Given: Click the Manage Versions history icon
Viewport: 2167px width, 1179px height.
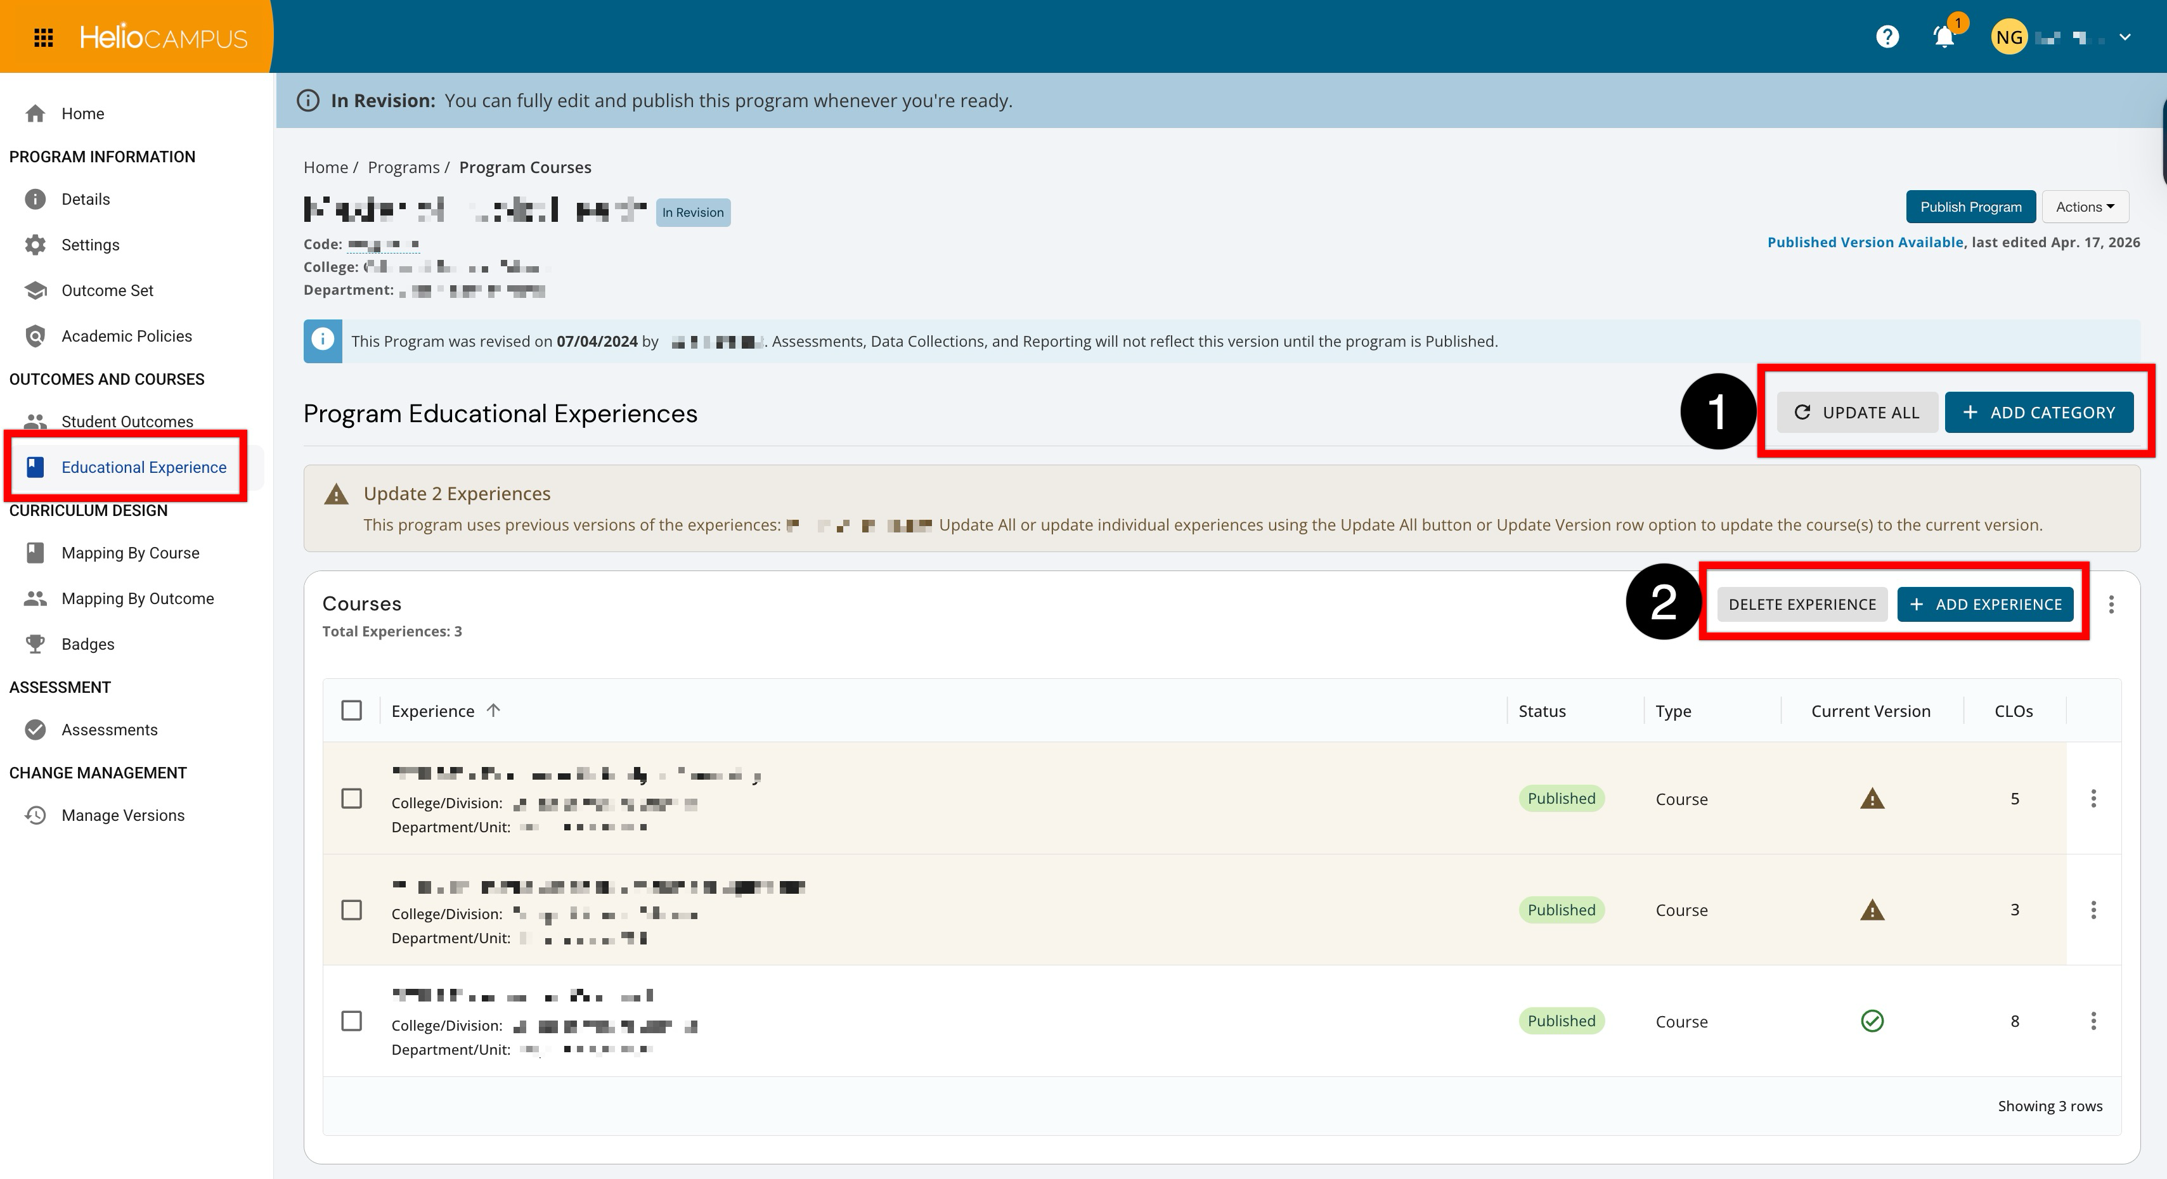Looking at the screenshot, I should coord(36,816).
